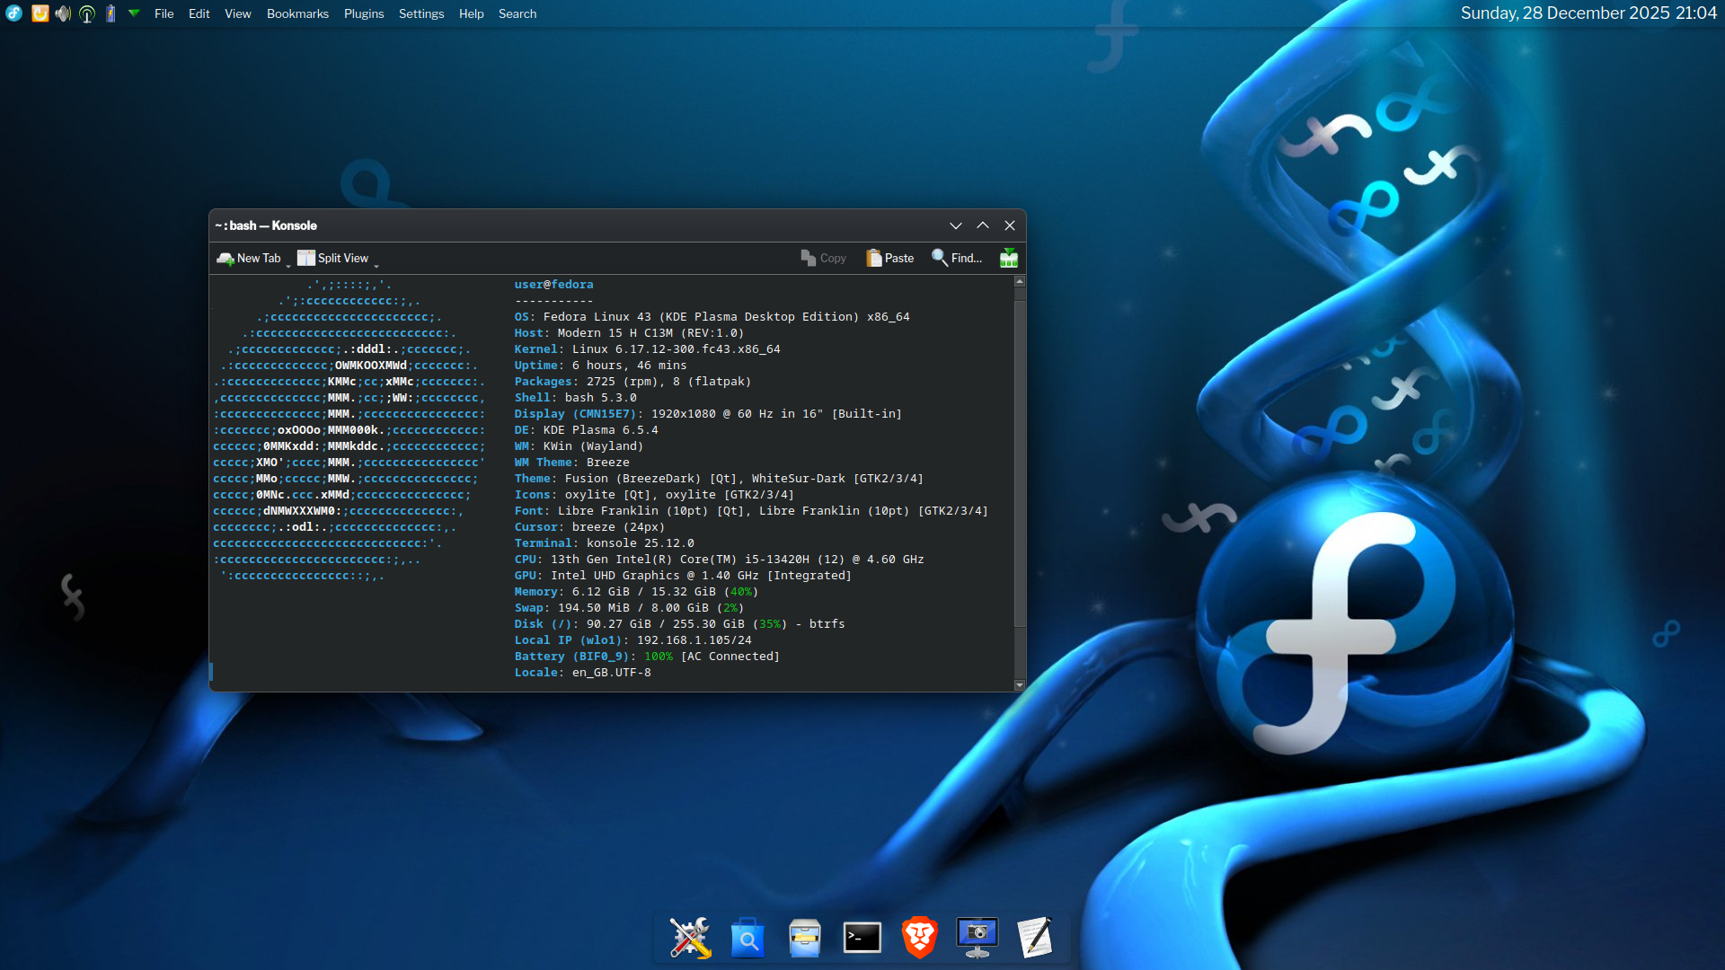Click the New Tab toolbar button

pyautogui.click(x=249, y=259)
